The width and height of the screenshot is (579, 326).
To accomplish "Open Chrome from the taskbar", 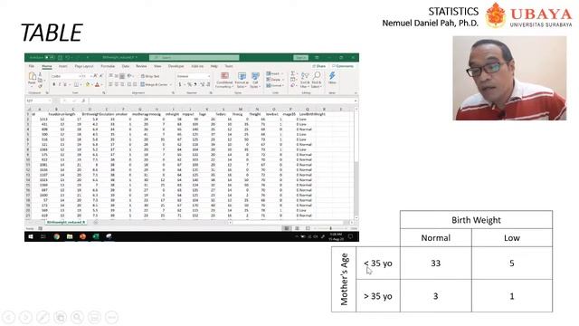I will [56, 236].
